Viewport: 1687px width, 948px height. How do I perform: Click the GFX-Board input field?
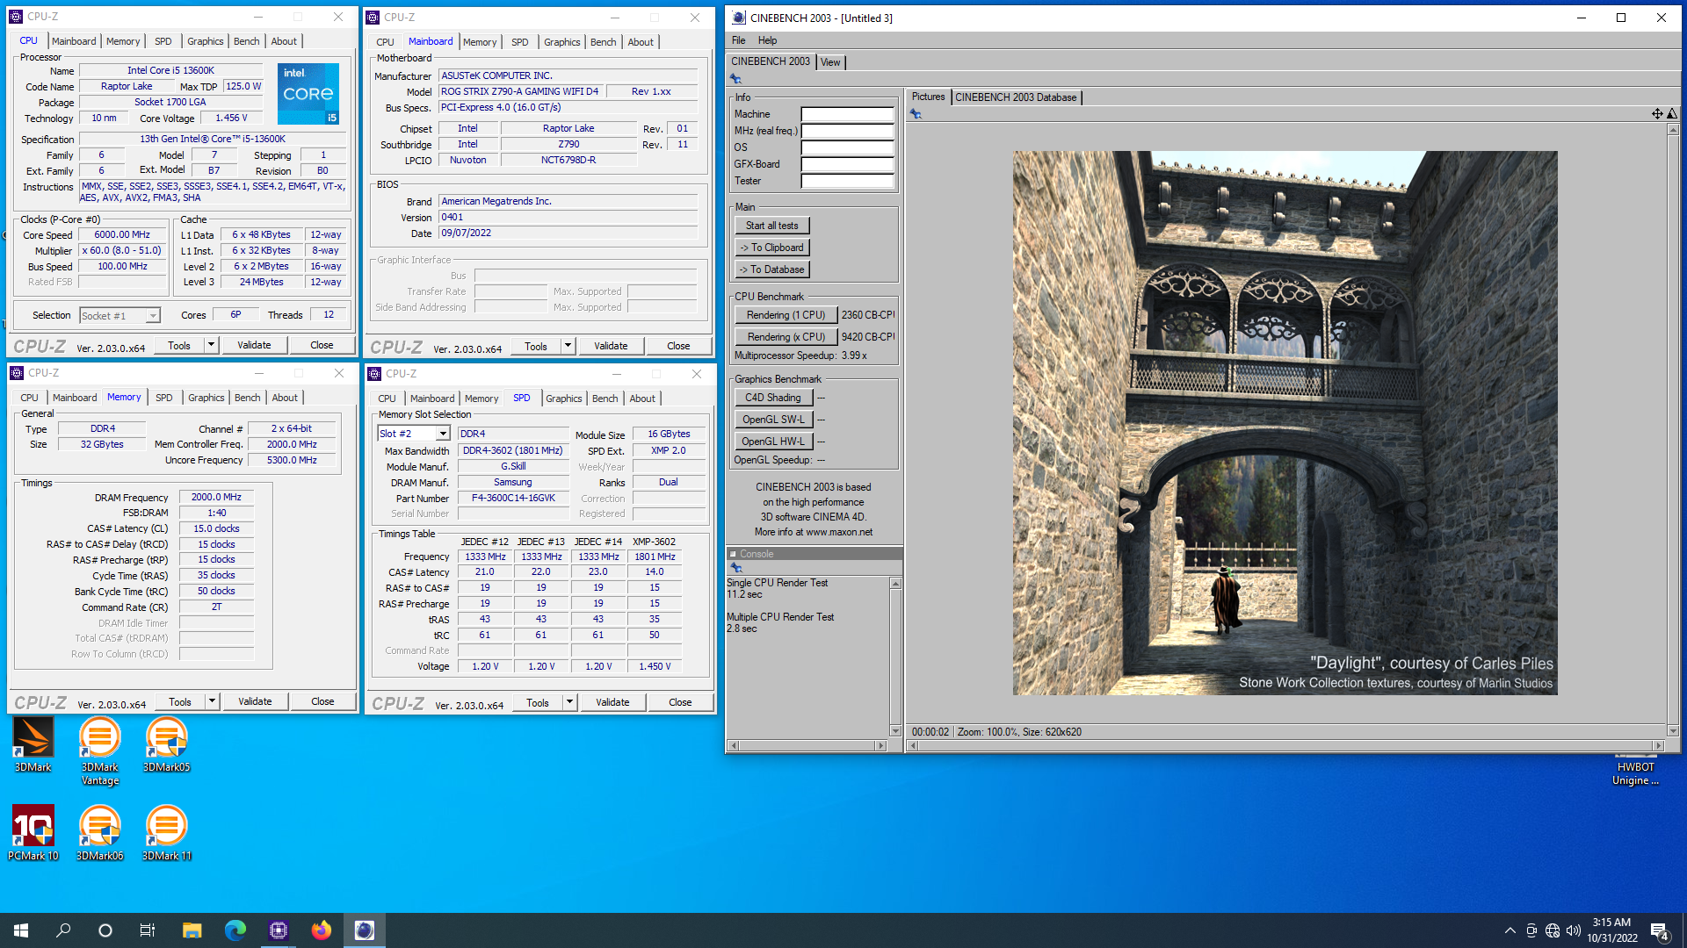point(847,164)
